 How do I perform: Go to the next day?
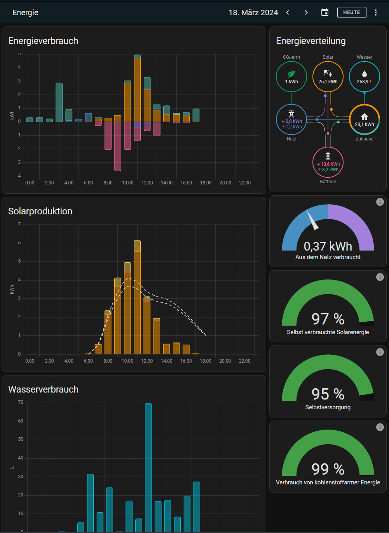pyautogui.click(x=306, y=12)
